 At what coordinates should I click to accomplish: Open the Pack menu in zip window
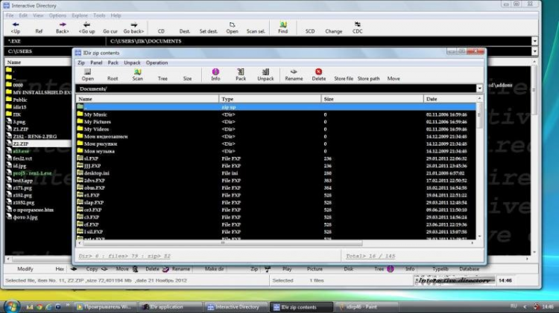point(113,62)
